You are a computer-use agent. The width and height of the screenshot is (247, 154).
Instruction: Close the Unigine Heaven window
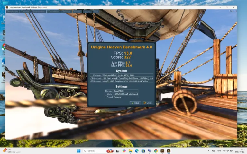(x=234, y=7)
